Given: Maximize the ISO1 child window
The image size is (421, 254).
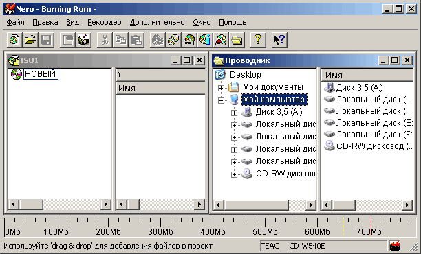Looking at the screenshot, I should tap(187, 60).
